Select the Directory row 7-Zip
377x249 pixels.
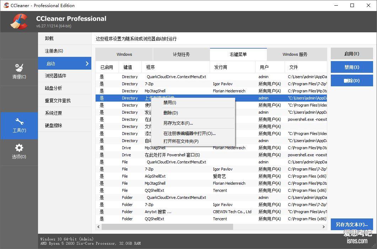click(211, 84)
